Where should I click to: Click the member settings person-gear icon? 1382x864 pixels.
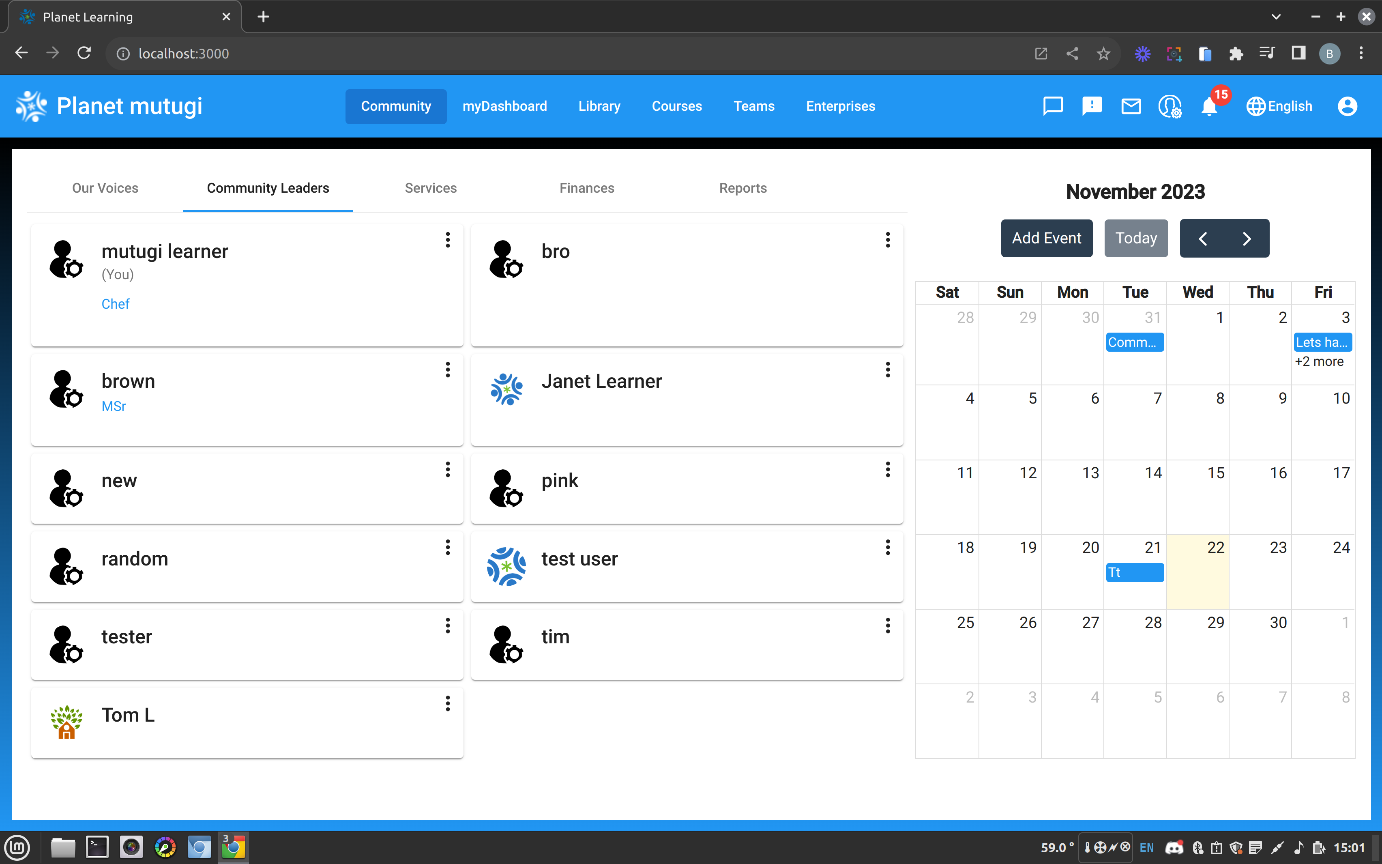1170,106
